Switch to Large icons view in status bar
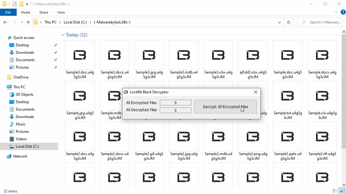Image resolution: width=346 pixels, height=194 pixels. coord(342,191)
